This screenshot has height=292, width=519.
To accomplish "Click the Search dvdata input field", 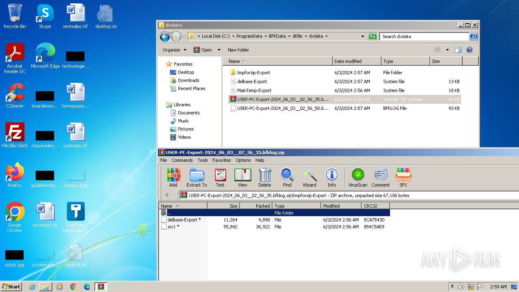I will click(x=424, y=36).
